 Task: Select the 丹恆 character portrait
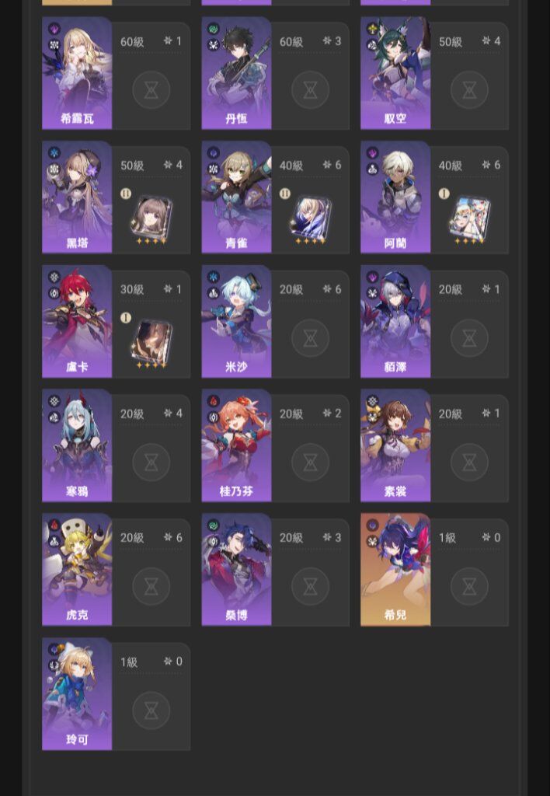236,73
